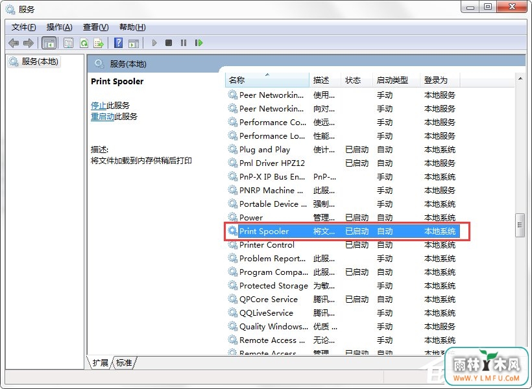This screenshot has width=532, height=389.
Task: Click the gear icon of Print Spooler row
Action: coord(232,231)
